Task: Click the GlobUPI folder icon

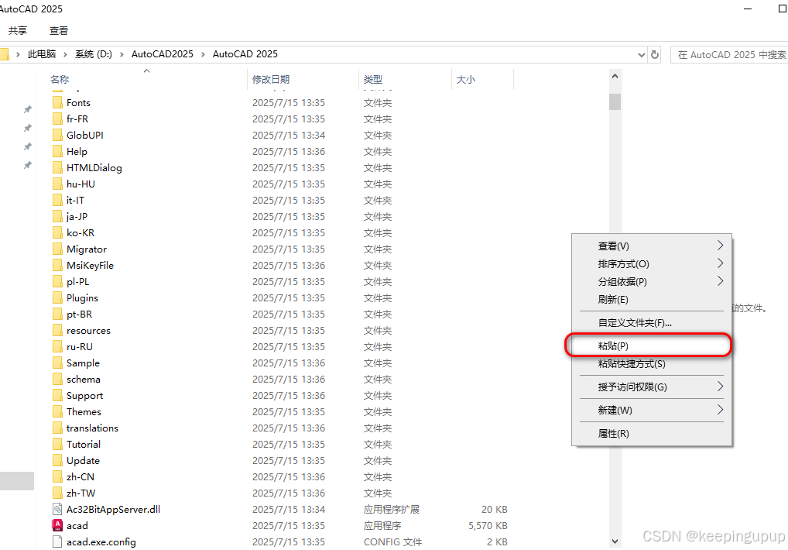Action: (57, 136)
